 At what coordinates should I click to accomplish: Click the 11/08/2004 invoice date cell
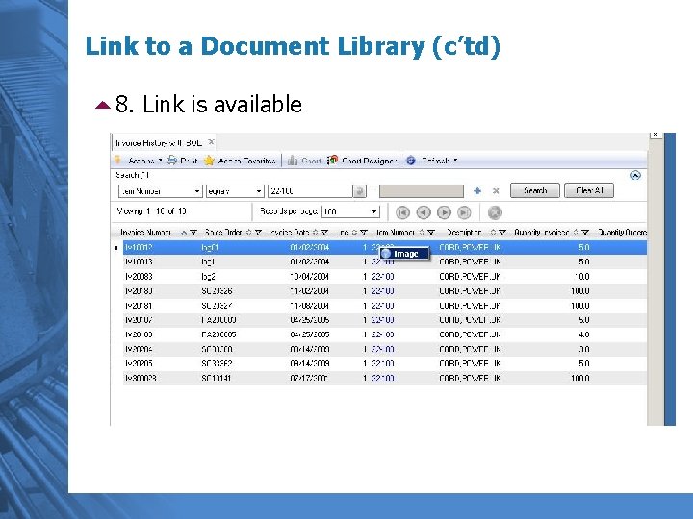tap(309, 306)
